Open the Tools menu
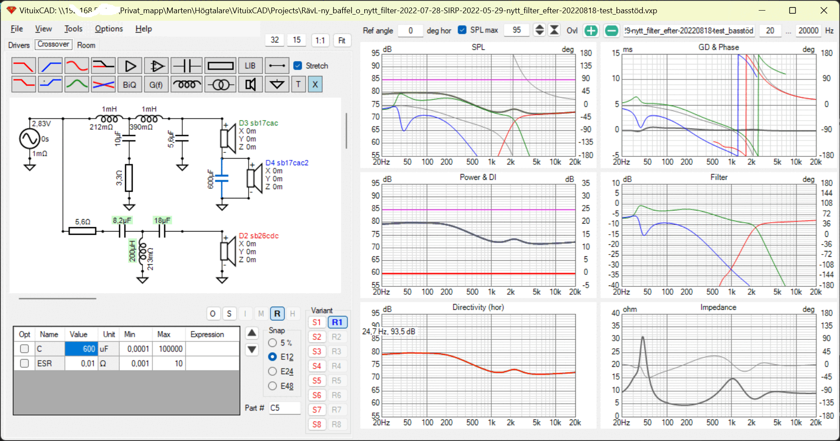 (73, 29)
